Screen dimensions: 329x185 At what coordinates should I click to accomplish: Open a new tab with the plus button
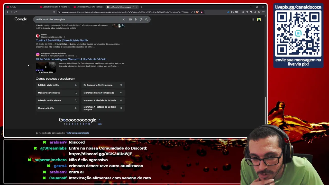[141, 7]
